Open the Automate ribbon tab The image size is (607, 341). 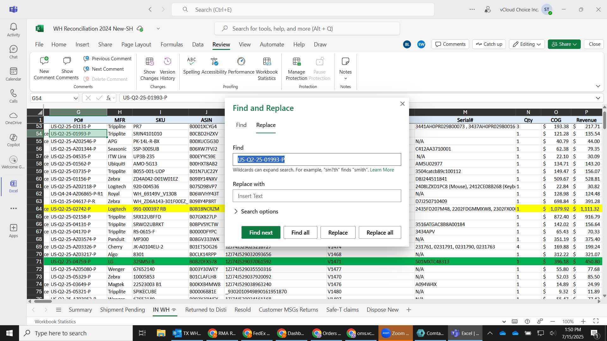point(272,45)
